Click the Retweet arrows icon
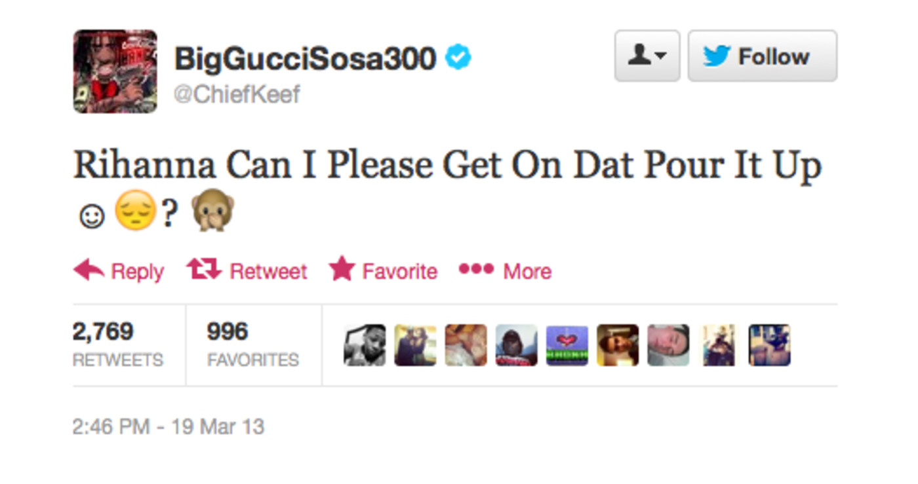The width and height of the screenshot is (918, 484). tap(204, 269)
